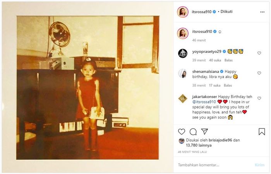
Task: Reply to yoyoprasetyo29 with Balas
Action: pyautogui.click(x=228, y=60)
